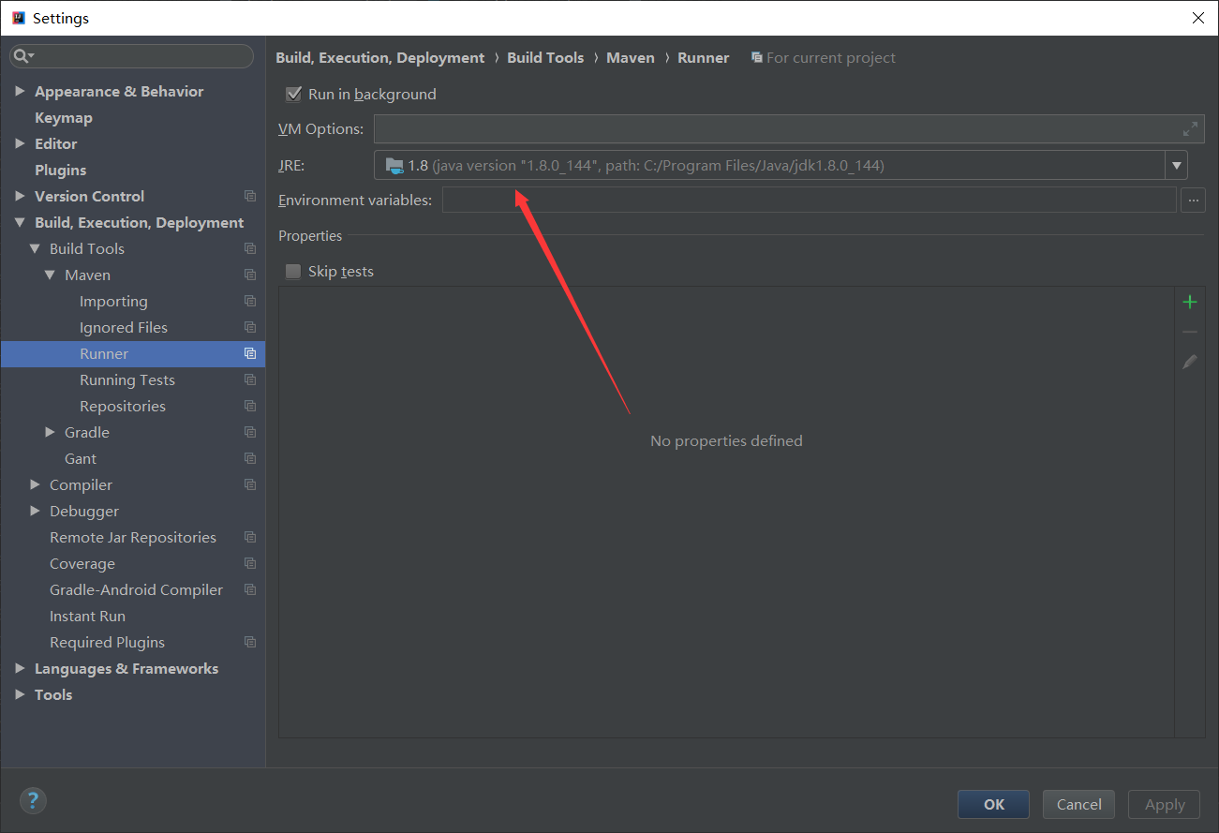Click project-level icon next to Required Plugins
Image resolution: width=1219 pixels, height=833 pixels.
(x=250, y=642)
